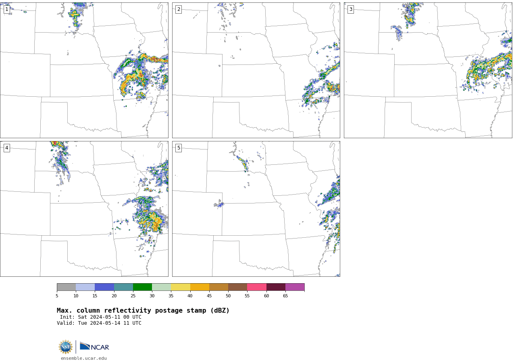Click the light blue 10-15 dBZ swatch
Screen dimensions: 516x363
click(x=85, y=287)
